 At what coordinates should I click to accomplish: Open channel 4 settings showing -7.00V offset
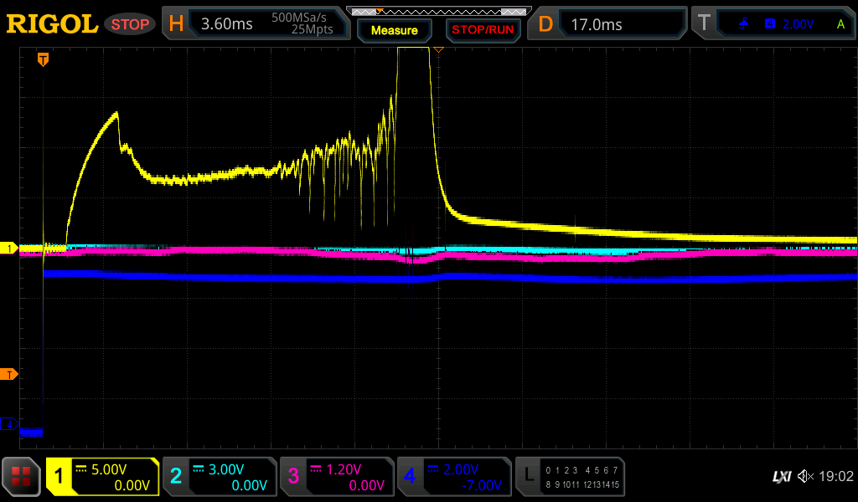[x=453, y=477]
